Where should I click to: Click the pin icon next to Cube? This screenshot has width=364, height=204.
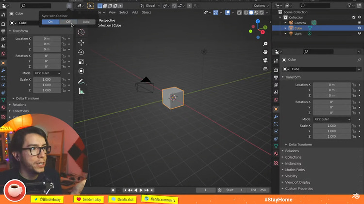(359, 59)
